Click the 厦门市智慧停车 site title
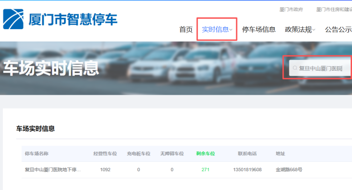This screenshot has height=190, width=352. pos(73,19)
